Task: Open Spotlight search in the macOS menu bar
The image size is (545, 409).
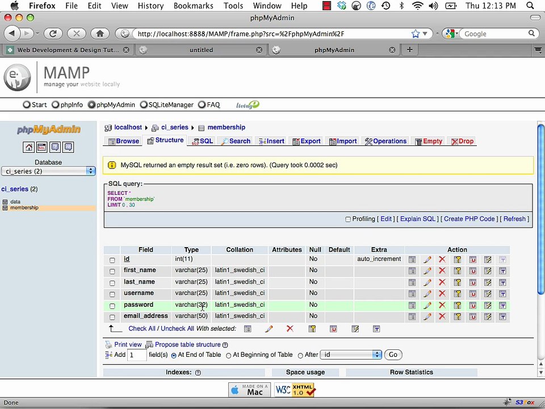Action: coord(530,6)
